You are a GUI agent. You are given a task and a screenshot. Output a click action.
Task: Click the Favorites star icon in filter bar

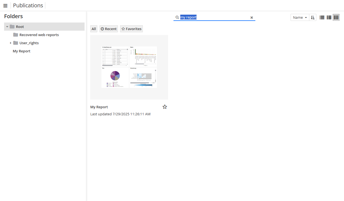point(123,29)
